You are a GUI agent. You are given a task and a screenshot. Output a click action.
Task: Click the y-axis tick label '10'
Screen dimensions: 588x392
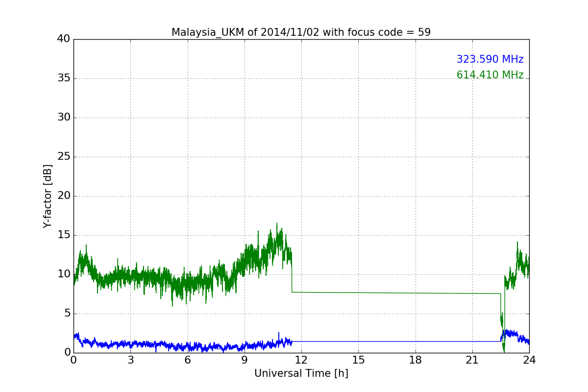[64, 274]
